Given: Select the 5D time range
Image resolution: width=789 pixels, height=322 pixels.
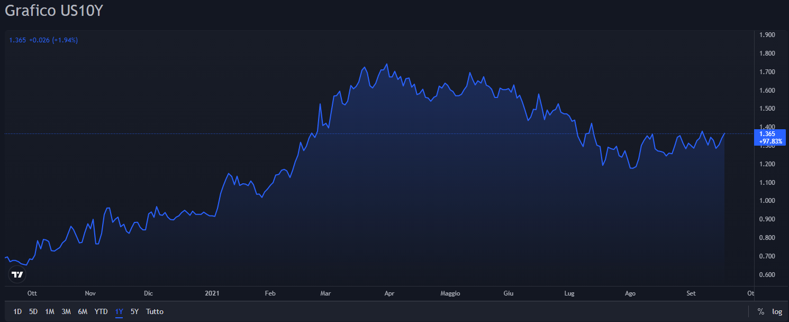Looking at the screenshot, I should (33, 311).
